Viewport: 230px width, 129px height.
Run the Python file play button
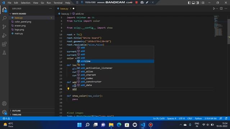coord(214,9)
